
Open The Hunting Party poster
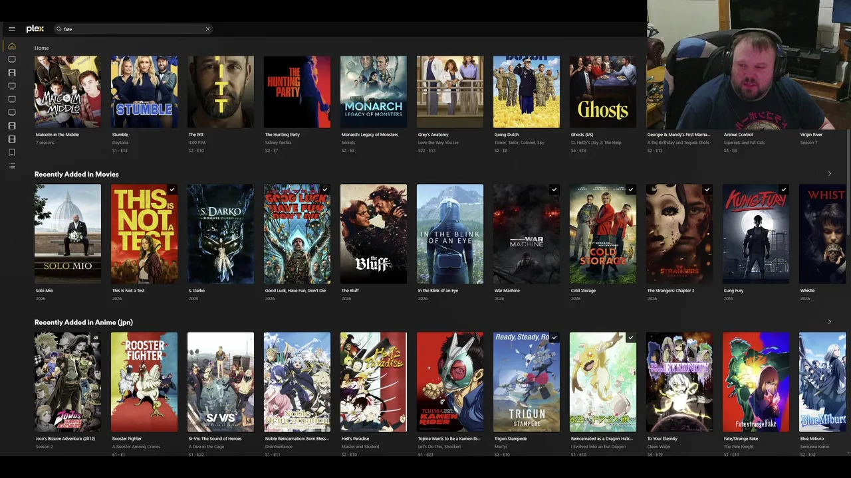(297, 92)
